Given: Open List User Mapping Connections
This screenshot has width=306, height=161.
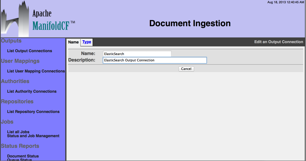Looking at the screenshot, I should click(x=36, y=71).
